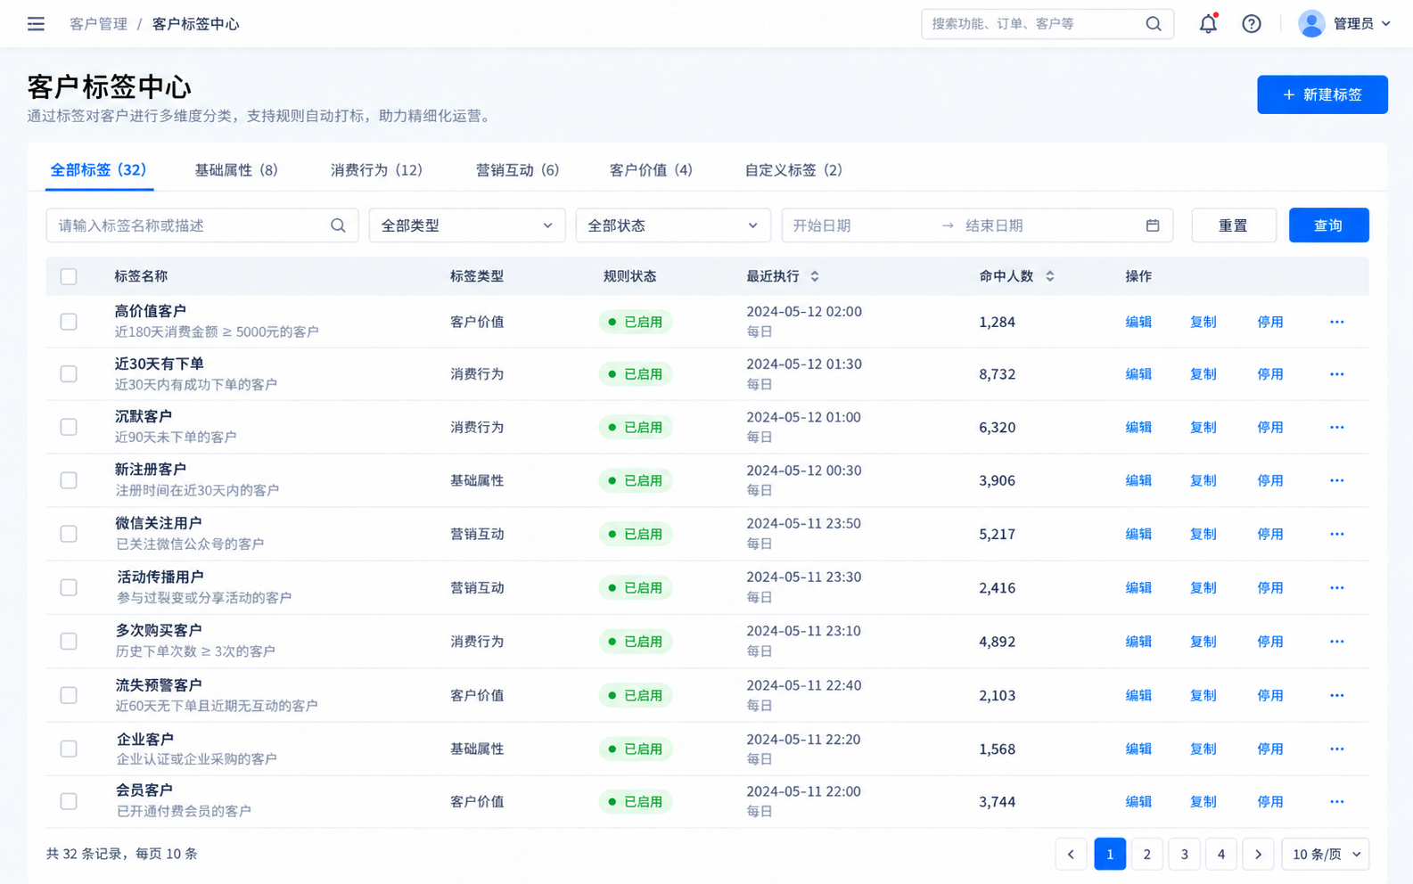Open more actions for 微信关注用户
Image resolution: width=1413 pixels, height=884 pixels.
click(x=1336, y=534)
